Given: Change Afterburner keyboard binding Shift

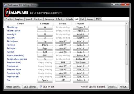Looking at the screenshot, I should pyautogui.click(x=45, y=55).
